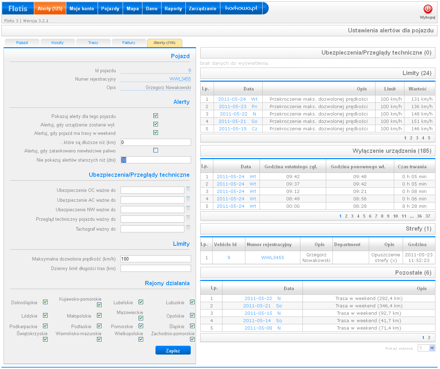Uncheck the Kujawsko-pomorskie region
Image resolution: width=440 pixels, height=369 pixels.
pyautogui.click(x=99, y=305)
